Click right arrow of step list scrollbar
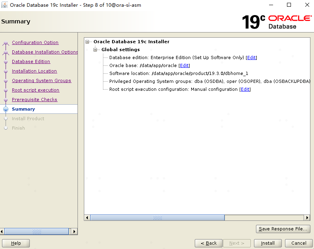 click(74, 232)
